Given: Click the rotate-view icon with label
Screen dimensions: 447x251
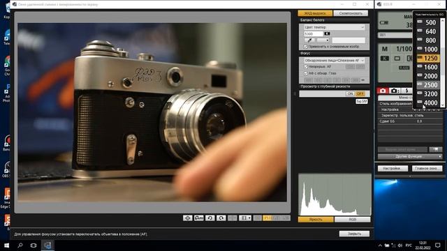Looking at the screenshot, I should [x=198, y=218].
